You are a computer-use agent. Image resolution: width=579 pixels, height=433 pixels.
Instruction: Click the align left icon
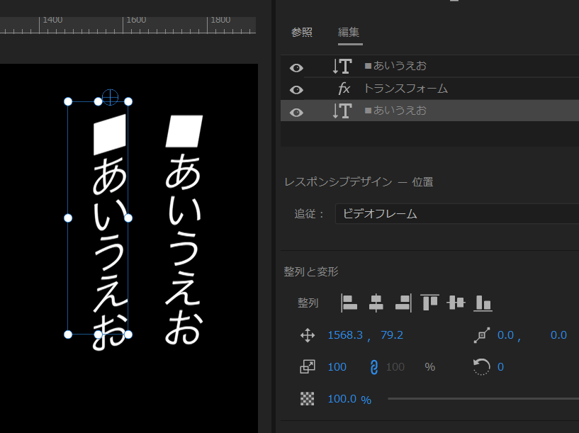[349, 303]
